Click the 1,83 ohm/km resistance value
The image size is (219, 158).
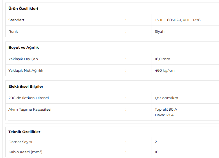click(x=166, y=98)
